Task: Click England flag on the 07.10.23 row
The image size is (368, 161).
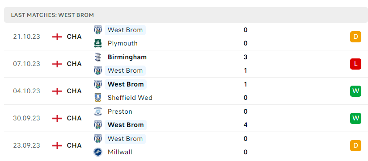Action: 57,64
